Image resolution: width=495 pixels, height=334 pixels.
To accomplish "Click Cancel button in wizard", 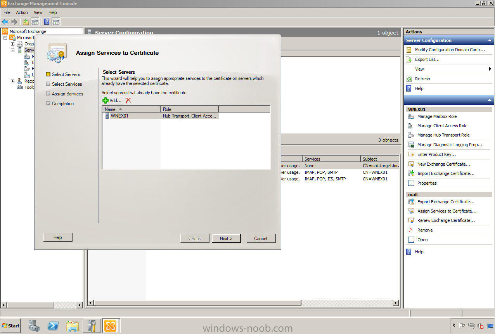I will click(261, 238).
